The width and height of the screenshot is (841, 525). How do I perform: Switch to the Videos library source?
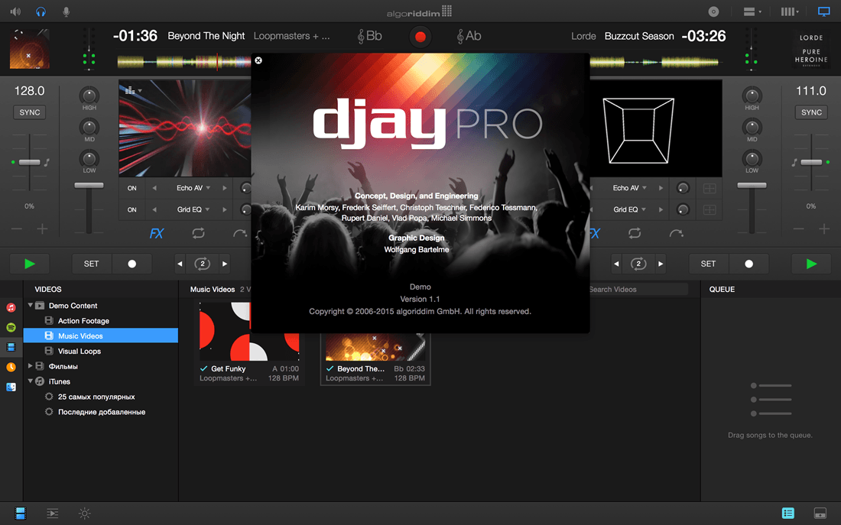pos(11,347)
